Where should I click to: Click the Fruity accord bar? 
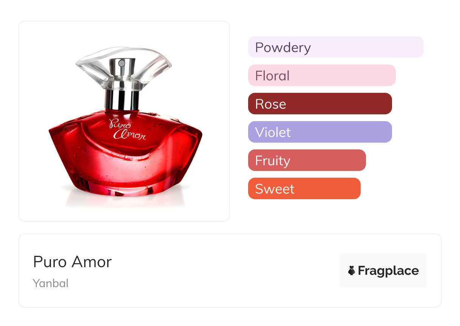click(307, 160)
